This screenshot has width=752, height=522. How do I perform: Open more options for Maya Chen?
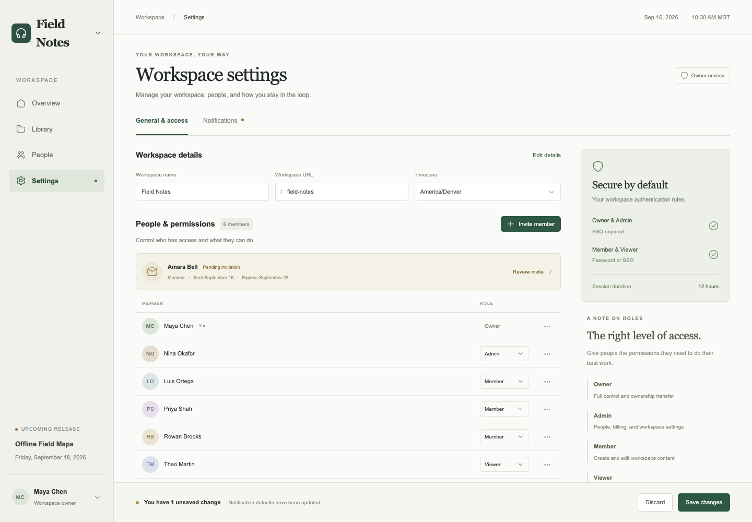click(x=547, y=326)
